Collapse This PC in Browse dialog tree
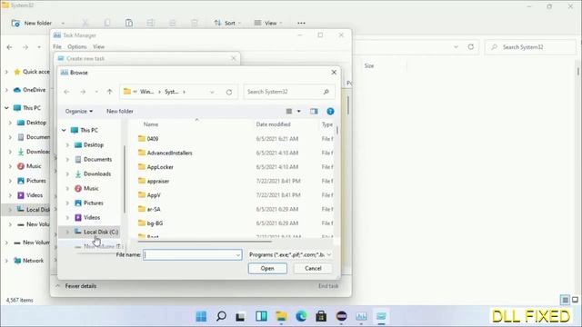The height and width of the screenshot is (327, 582). pyautogui.click(x=64, y=130)
